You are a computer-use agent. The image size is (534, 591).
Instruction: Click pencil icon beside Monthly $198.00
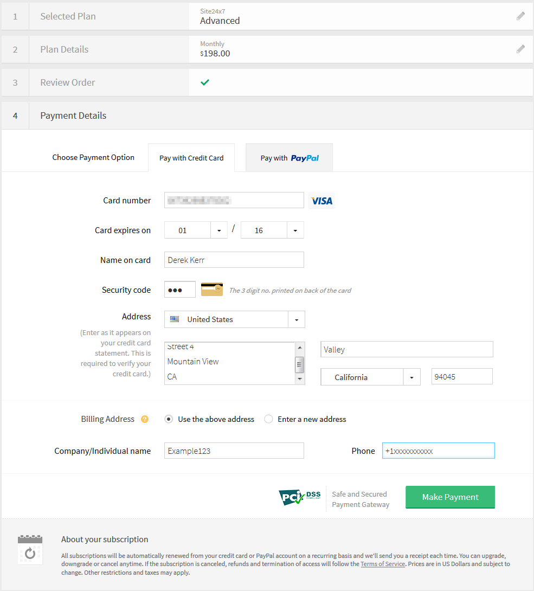tap(520, 49)
